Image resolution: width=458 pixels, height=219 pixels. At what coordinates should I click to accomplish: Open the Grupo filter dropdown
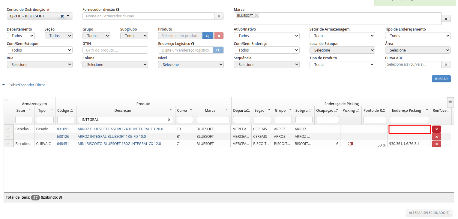96,36
